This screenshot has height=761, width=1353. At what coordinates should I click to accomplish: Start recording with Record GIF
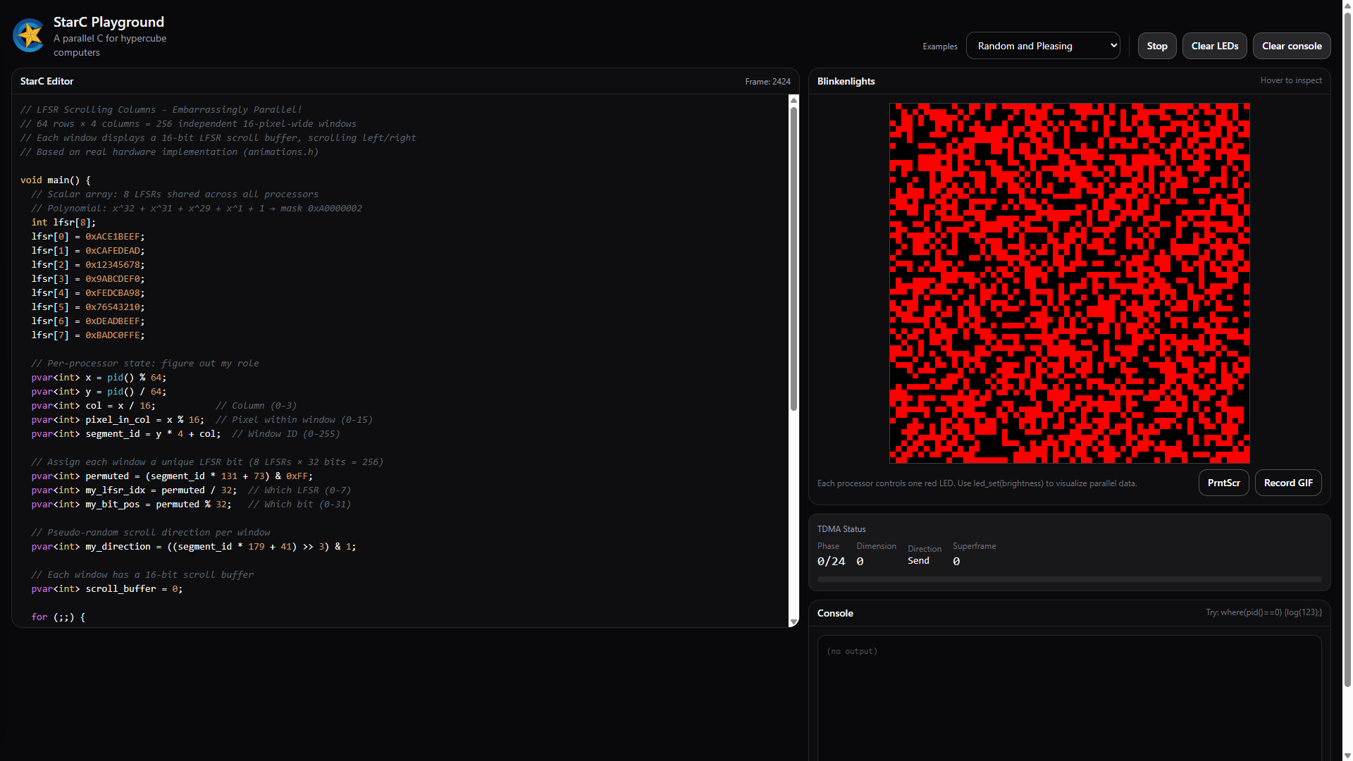pos(1288,483)
